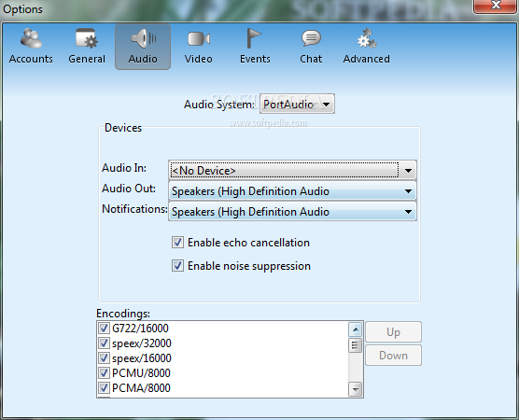Open the Audio Out speakers dropdown

pyautogui.click(x=292, y=191)
